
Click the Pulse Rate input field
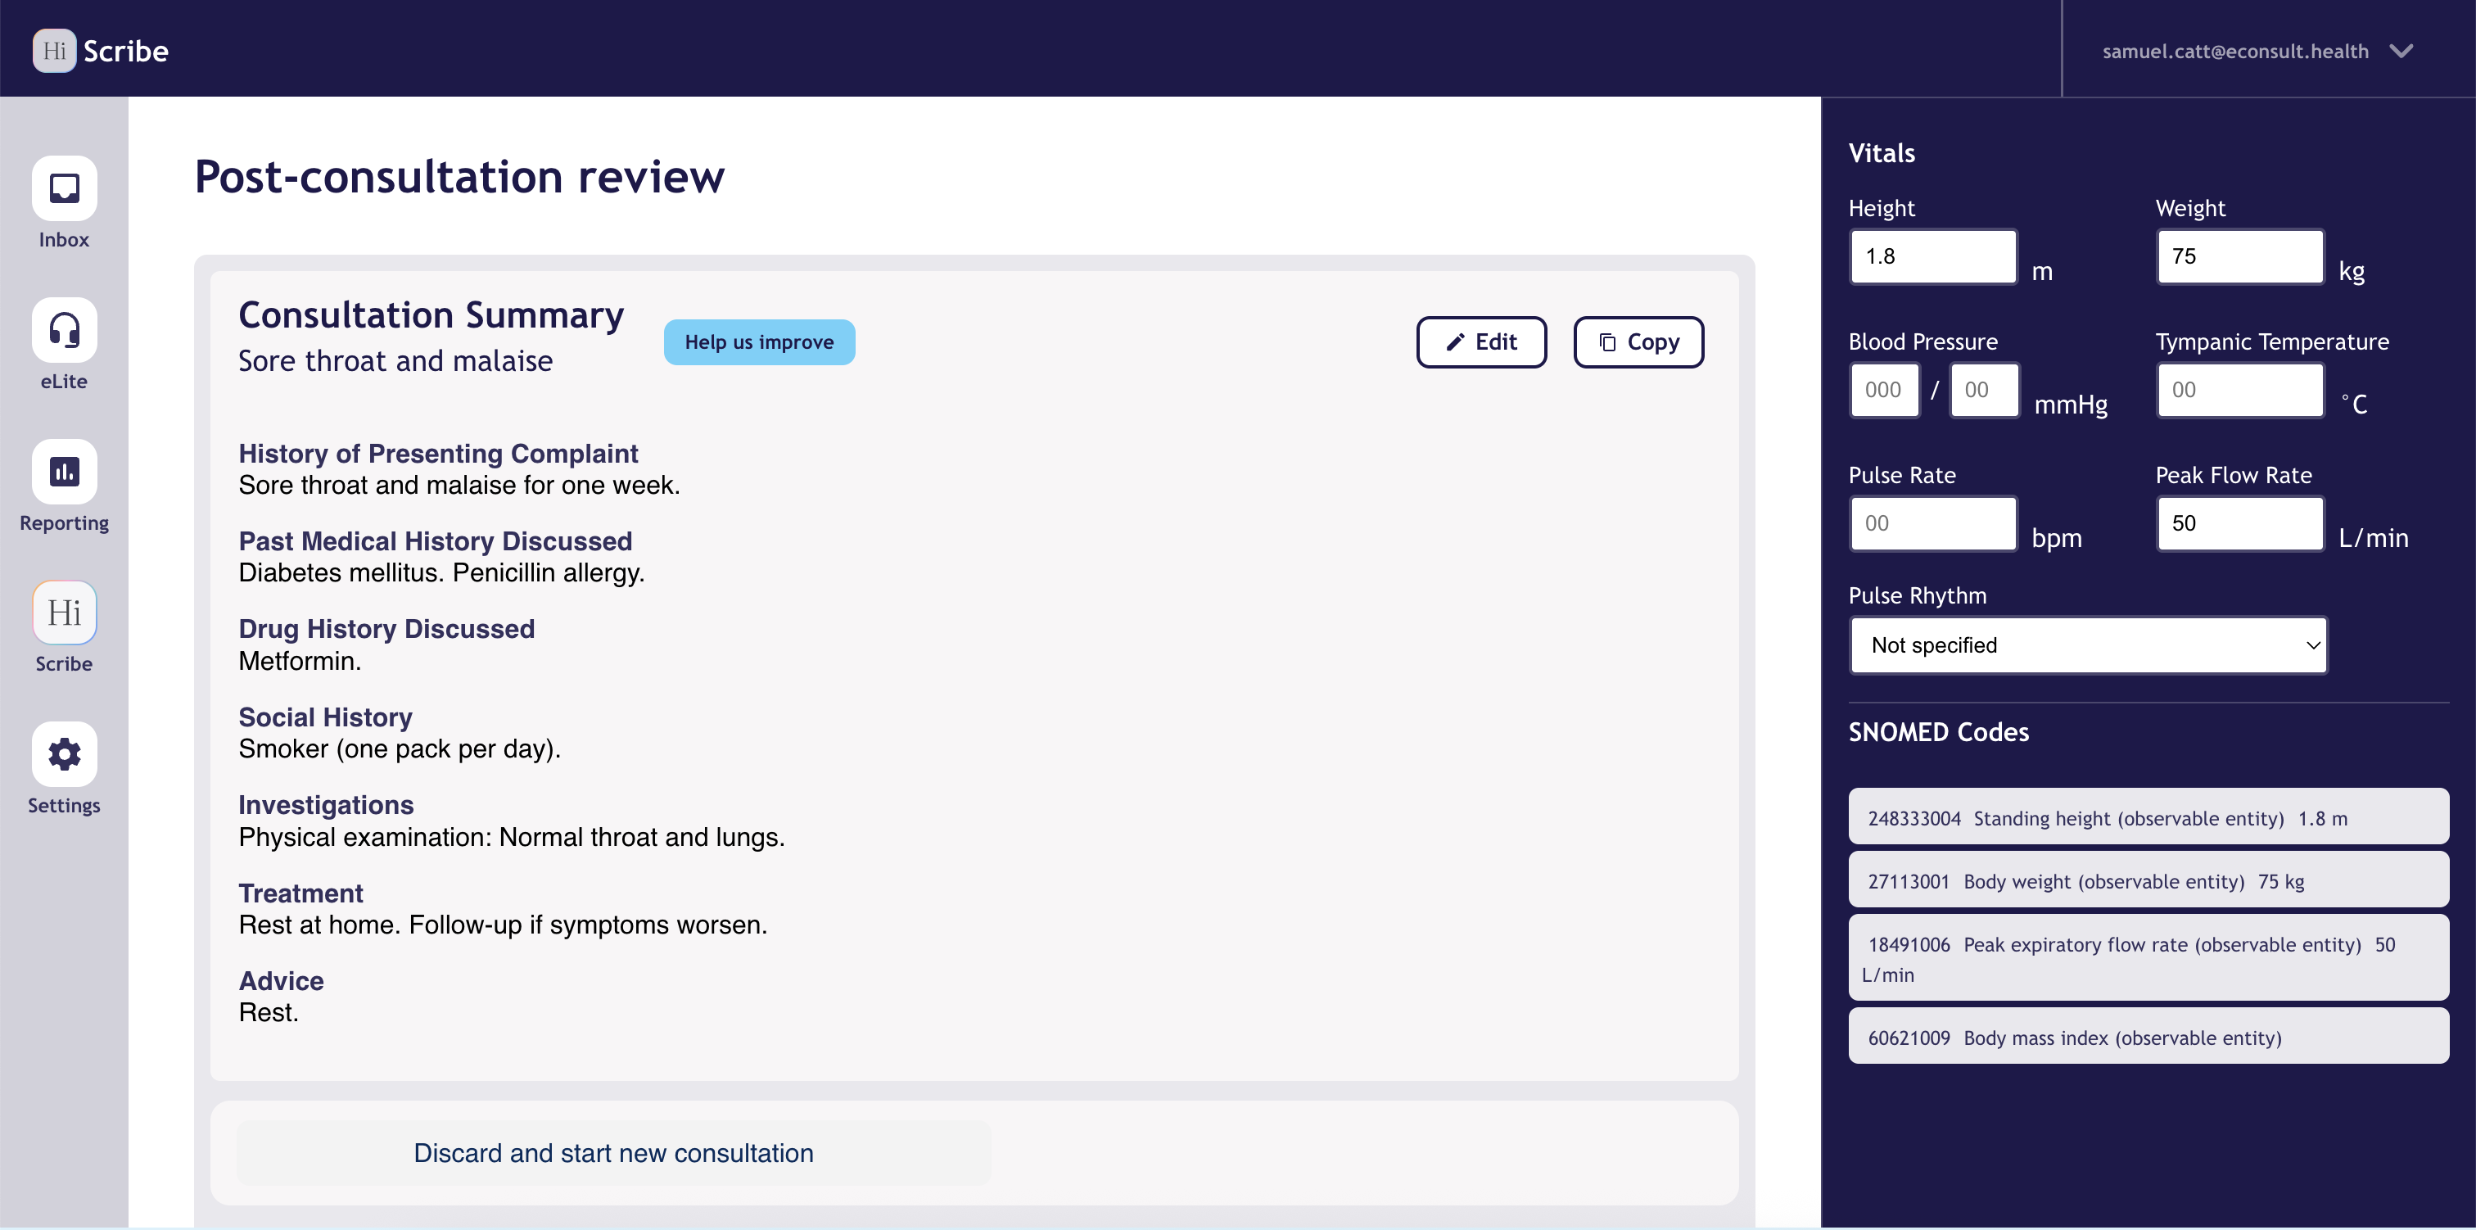click(x=1932, y=524)
